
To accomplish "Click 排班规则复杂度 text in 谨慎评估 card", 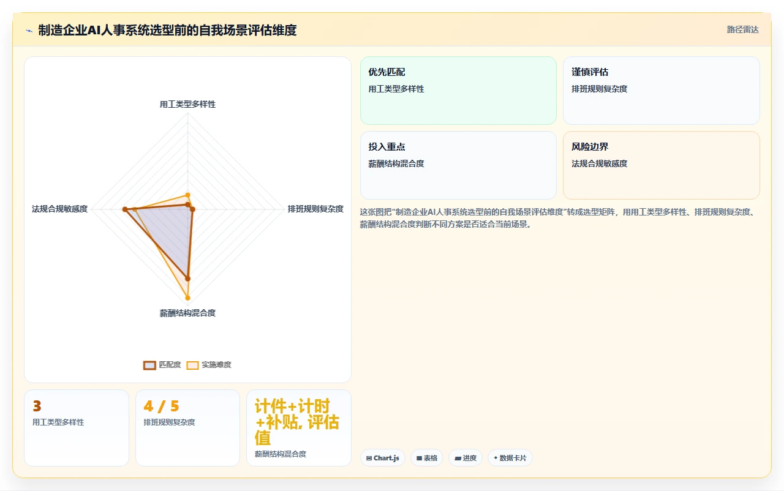I will click(600, 89).
